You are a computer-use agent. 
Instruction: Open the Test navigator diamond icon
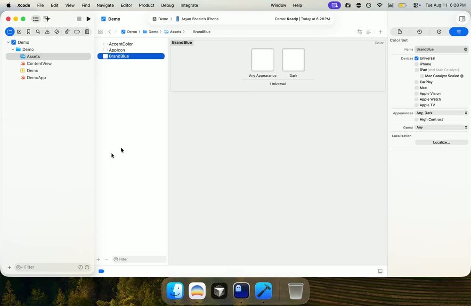(x=57, y=32)
